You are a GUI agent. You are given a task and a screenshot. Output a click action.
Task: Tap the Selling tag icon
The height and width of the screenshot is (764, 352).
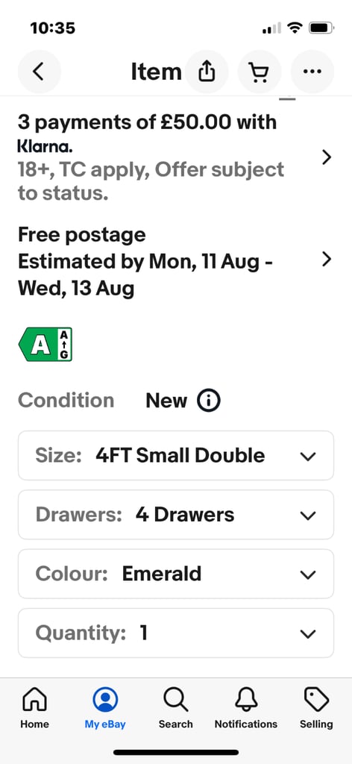(316, 700)
